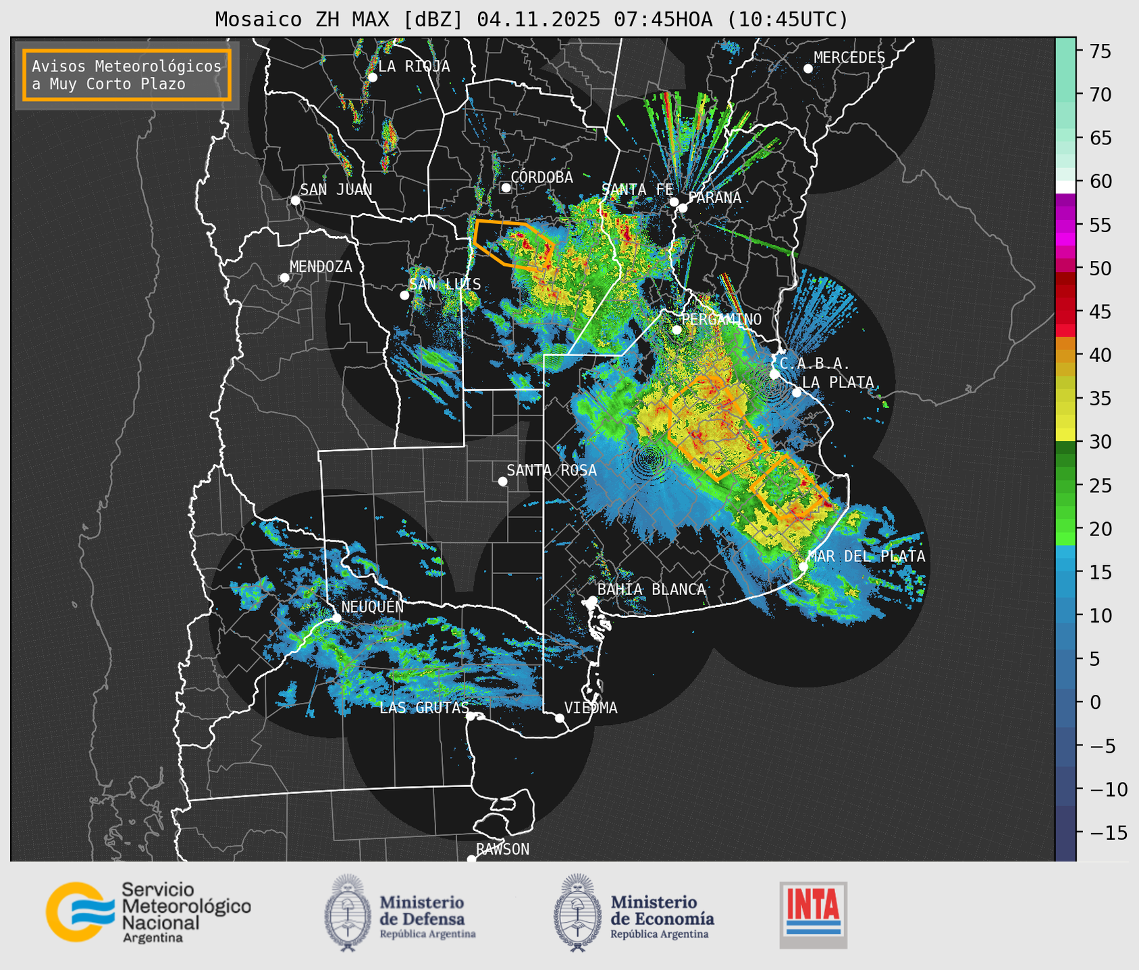Image resolution: width=1139 pixels, height=970 pixels.
Task: Click the SANTA ROSA label text
Action: (552, 470)
